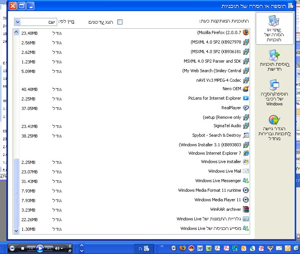Screen dimensions: 300x254
Task: Click the Nero OEM program icon
Action: (246, 89)
